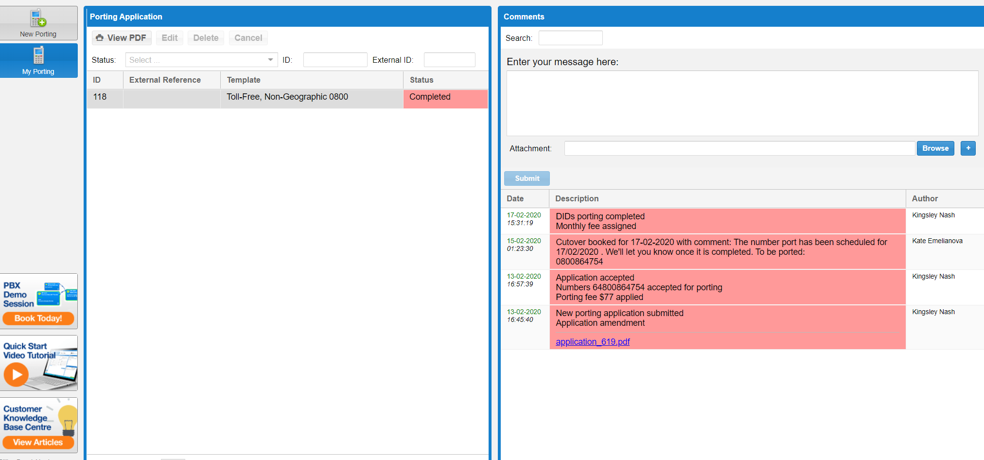Select the Application accepted comment
This screenshot has height=460, width=984.
pos(727,287)
